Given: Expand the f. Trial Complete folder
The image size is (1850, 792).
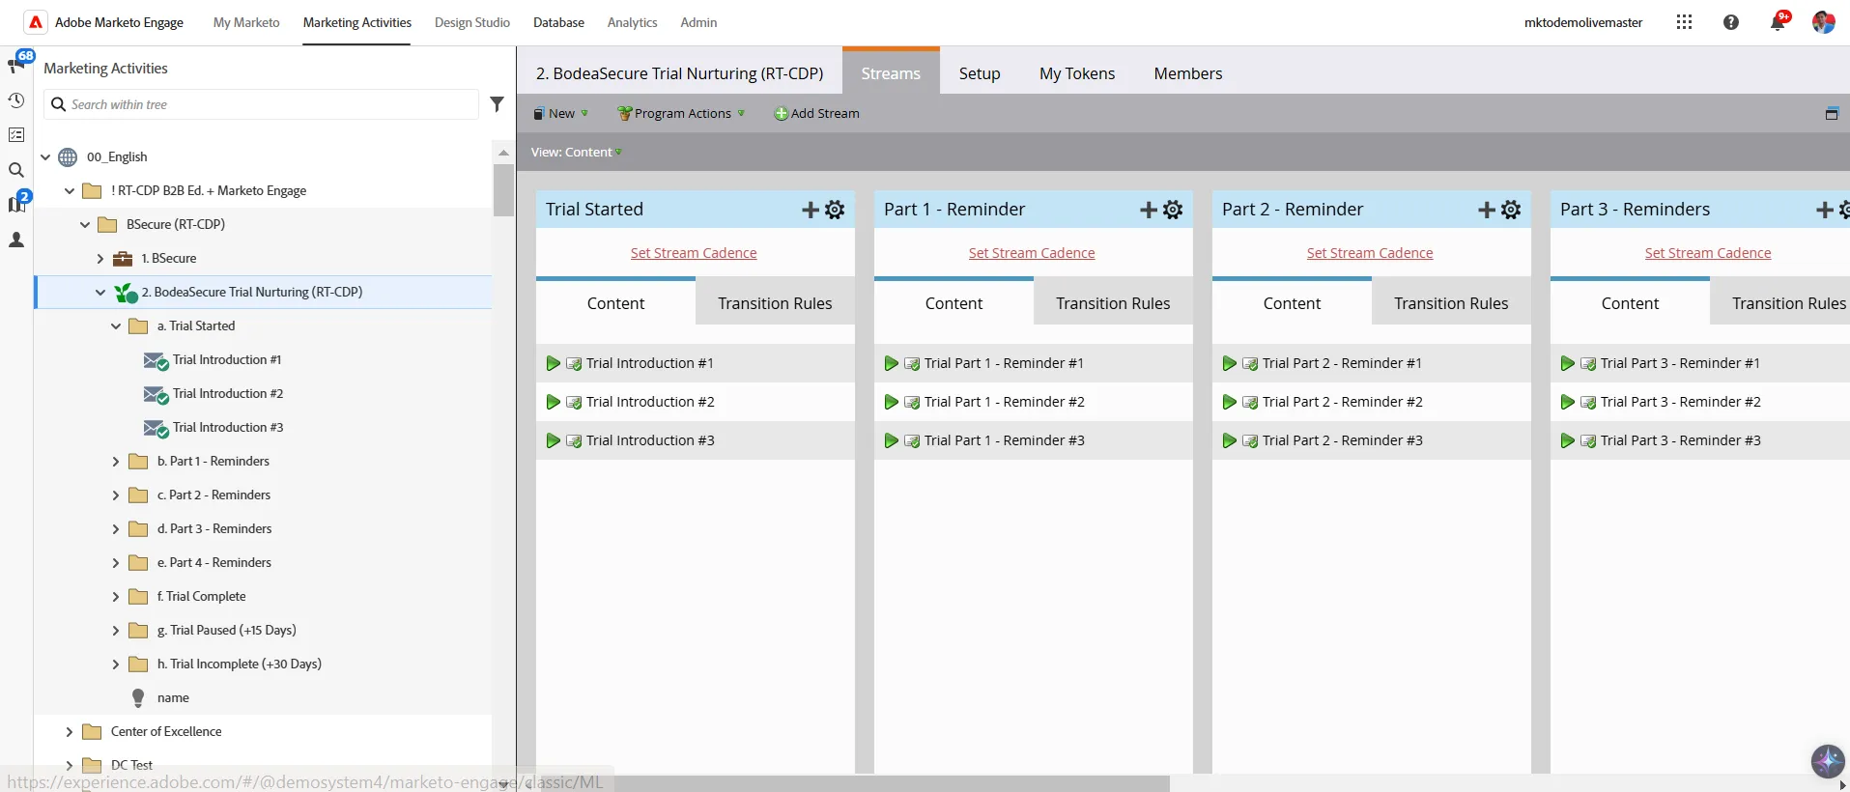Looking at the screenshot, I should click(x=116, y=597).
